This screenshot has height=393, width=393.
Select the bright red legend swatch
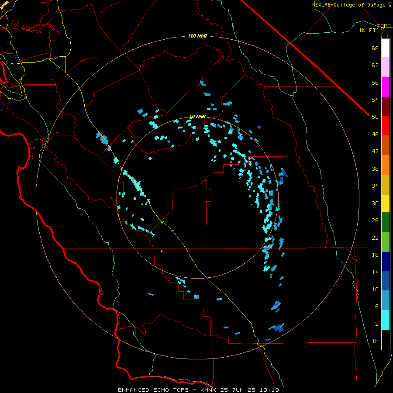coord(386,126)
